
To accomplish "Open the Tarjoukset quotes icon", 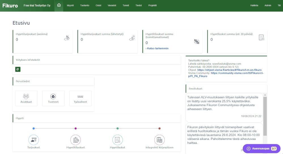I will click(34, 140).
